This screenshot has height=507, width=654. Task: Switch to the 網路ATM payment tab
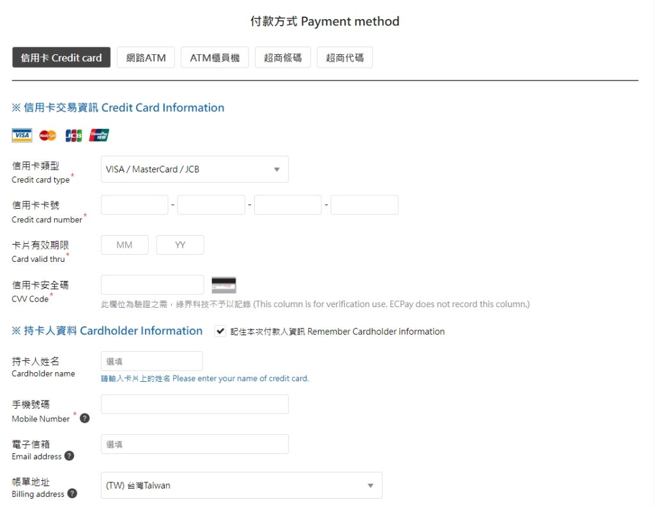tap(146, 57)
